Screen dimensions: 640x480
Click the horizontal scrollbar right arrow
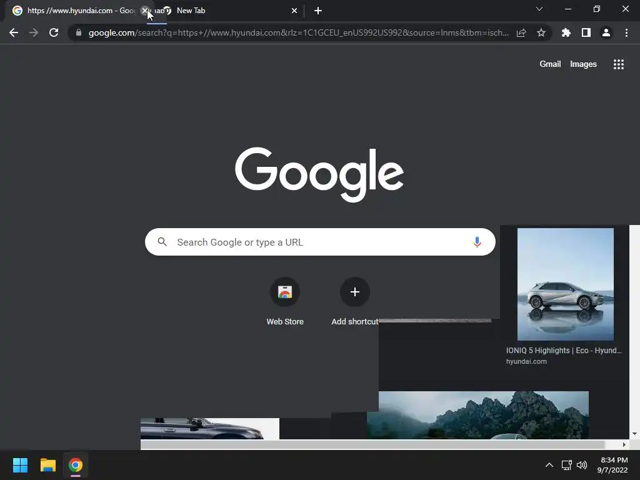[624, 444]
